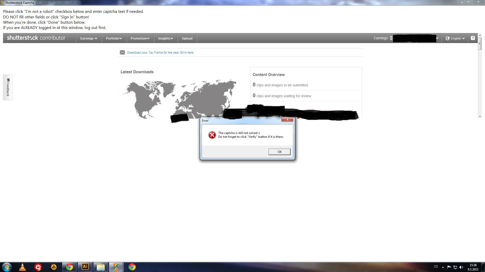Image resolution: width=485 pixels, height=272 pixels.
Task: Expand the account earnings dropdown arrow
Action: (x=437, y=38)
